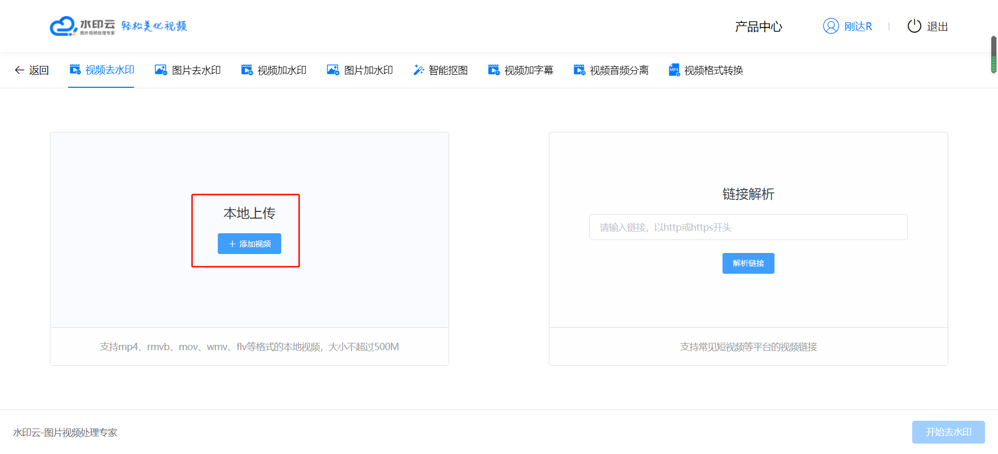Screen dimensions: 998x454
Task: Click the user avatar icon
Action: coord(831,26)
